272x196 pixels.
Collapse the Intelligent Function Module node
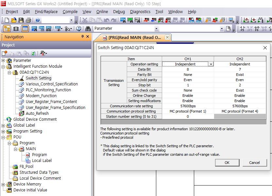pyautogui.click(x=3, y=66)
